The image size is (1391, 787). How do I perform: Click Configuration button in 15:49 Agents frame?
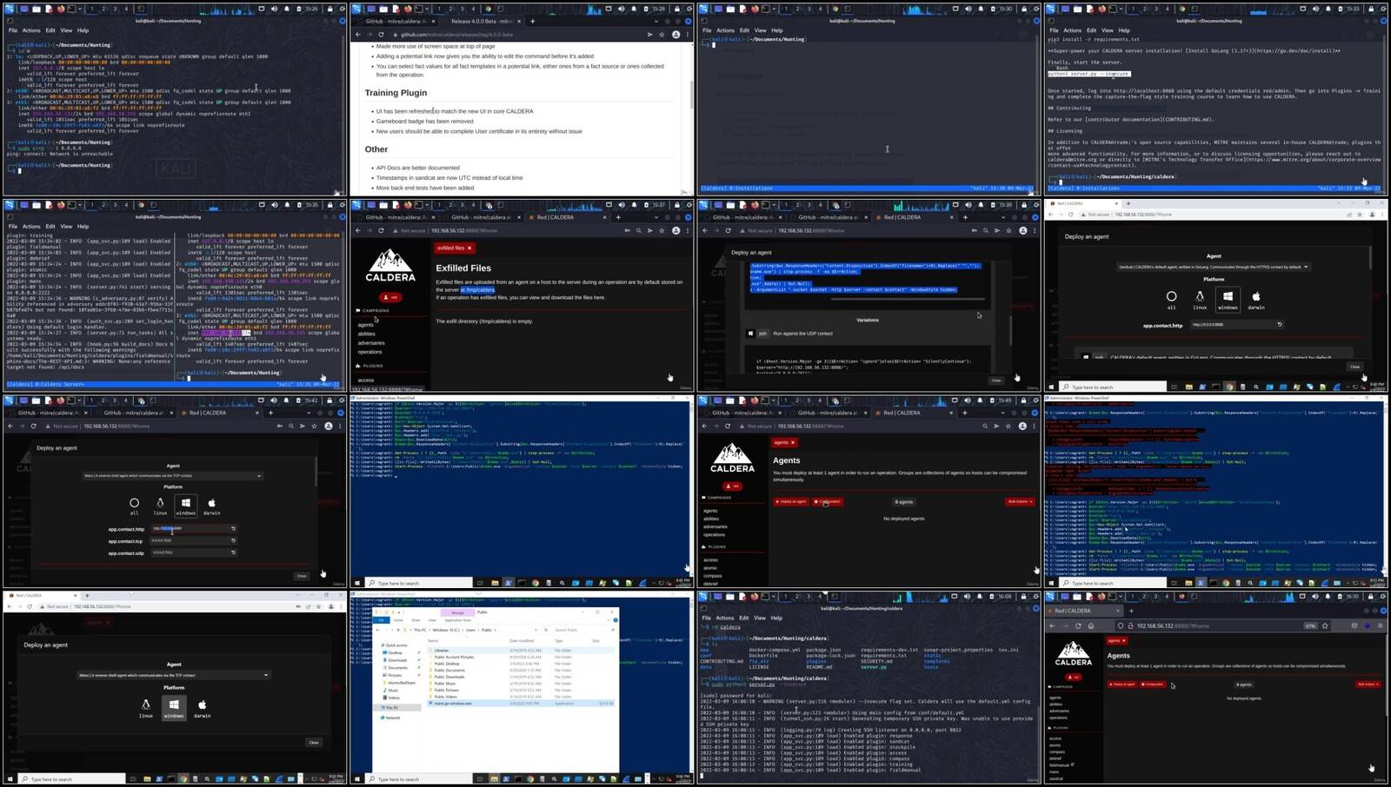[828, 501]
